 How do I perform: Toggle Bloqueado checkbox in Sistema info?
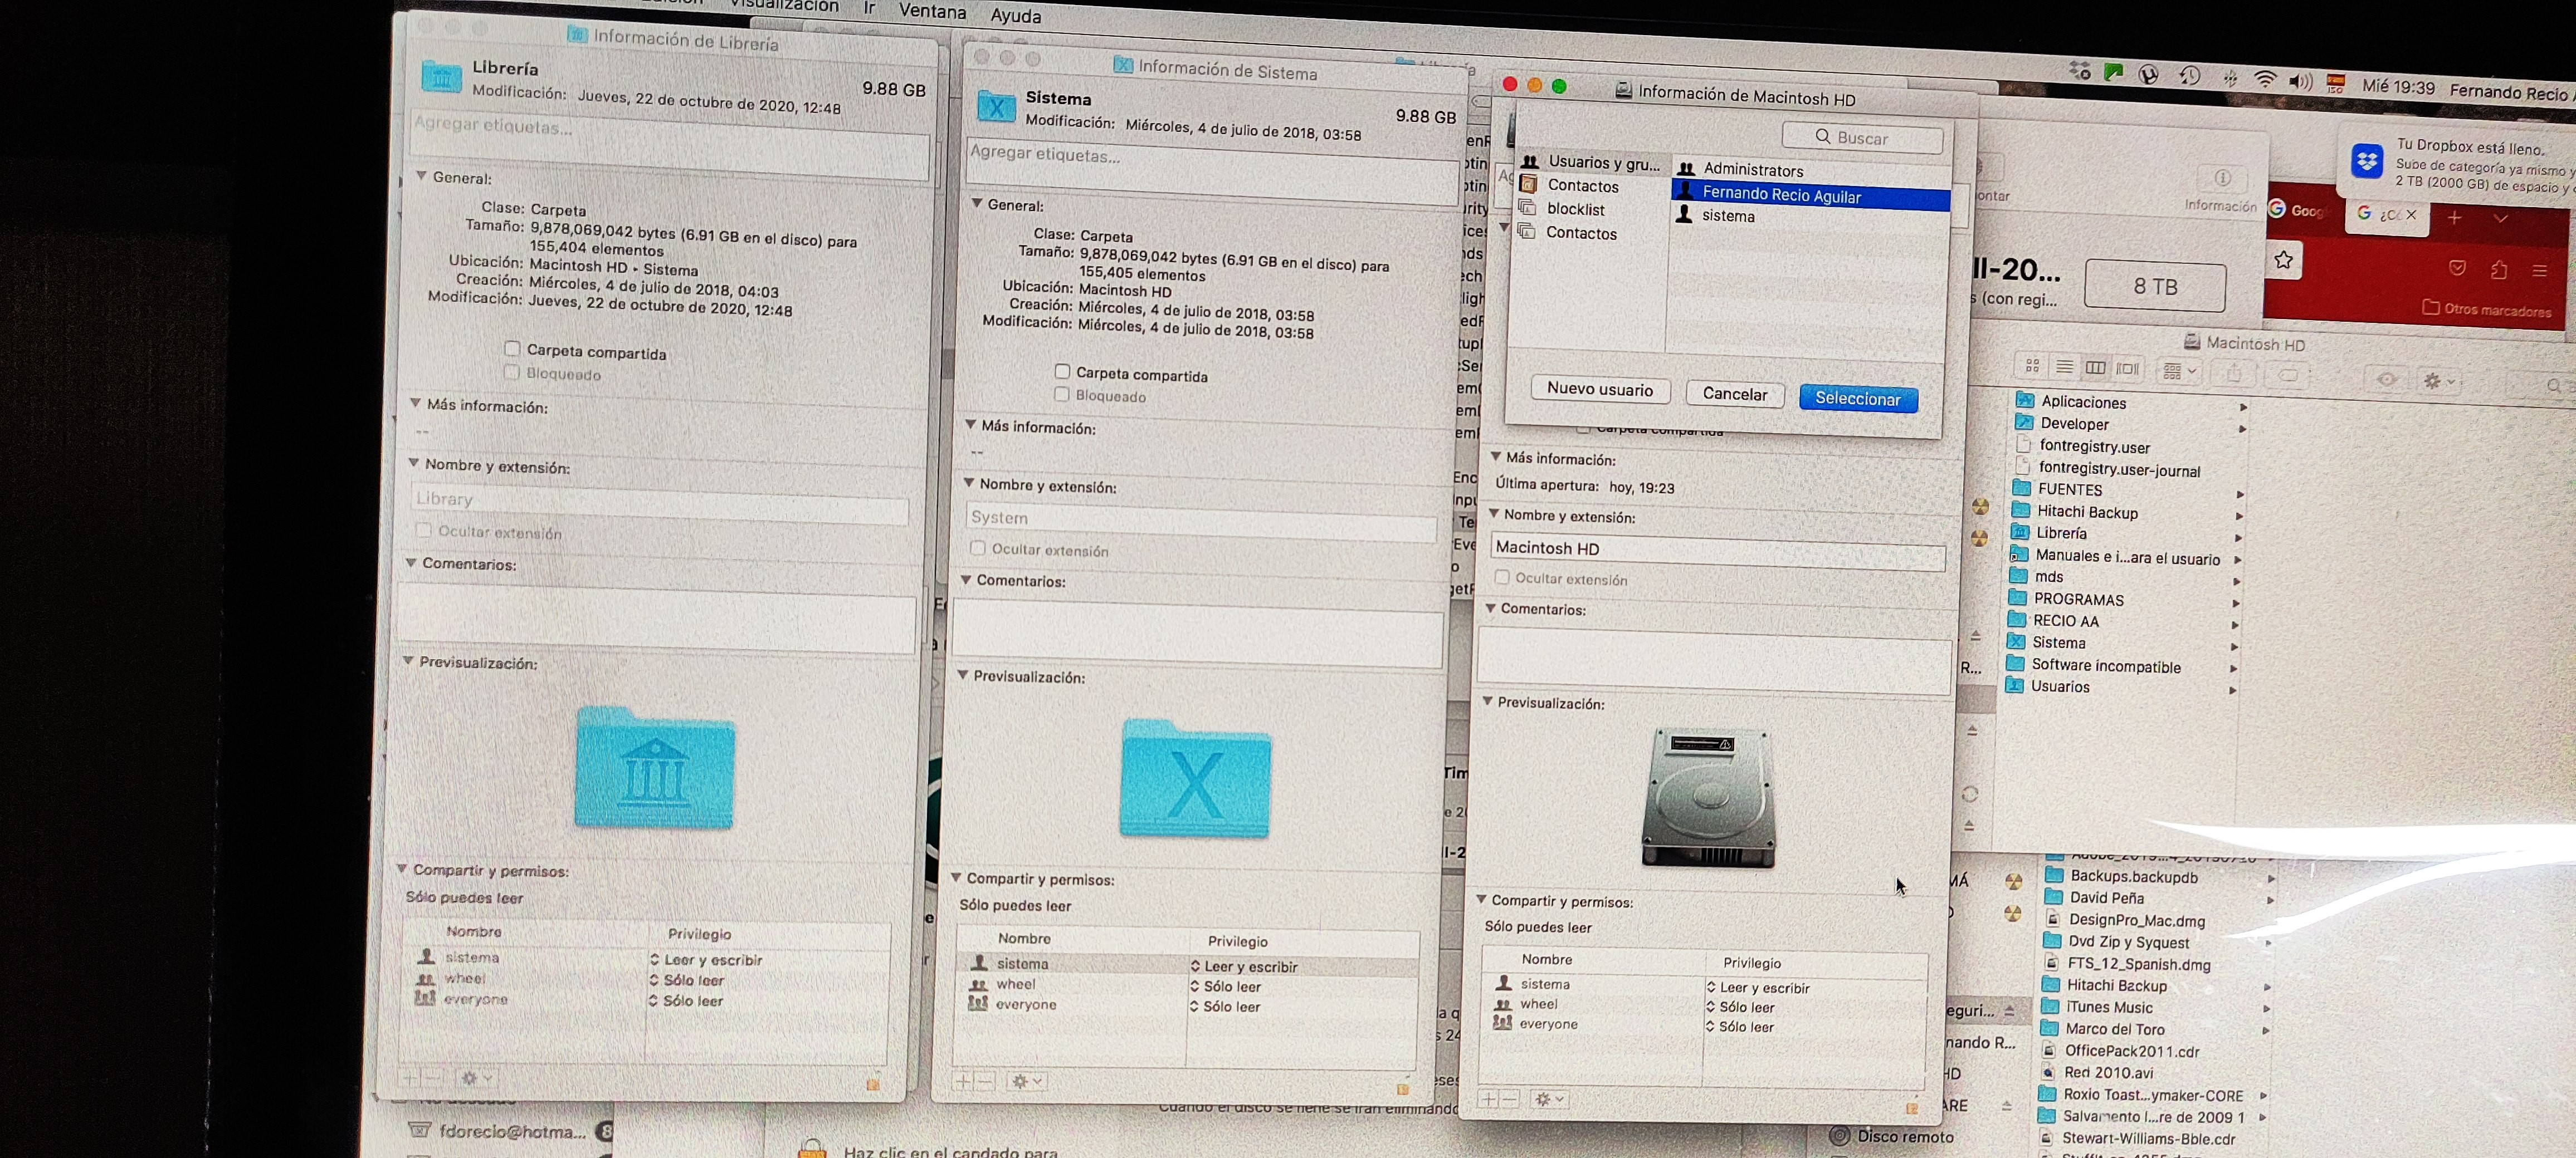[x=1062, y=395]
